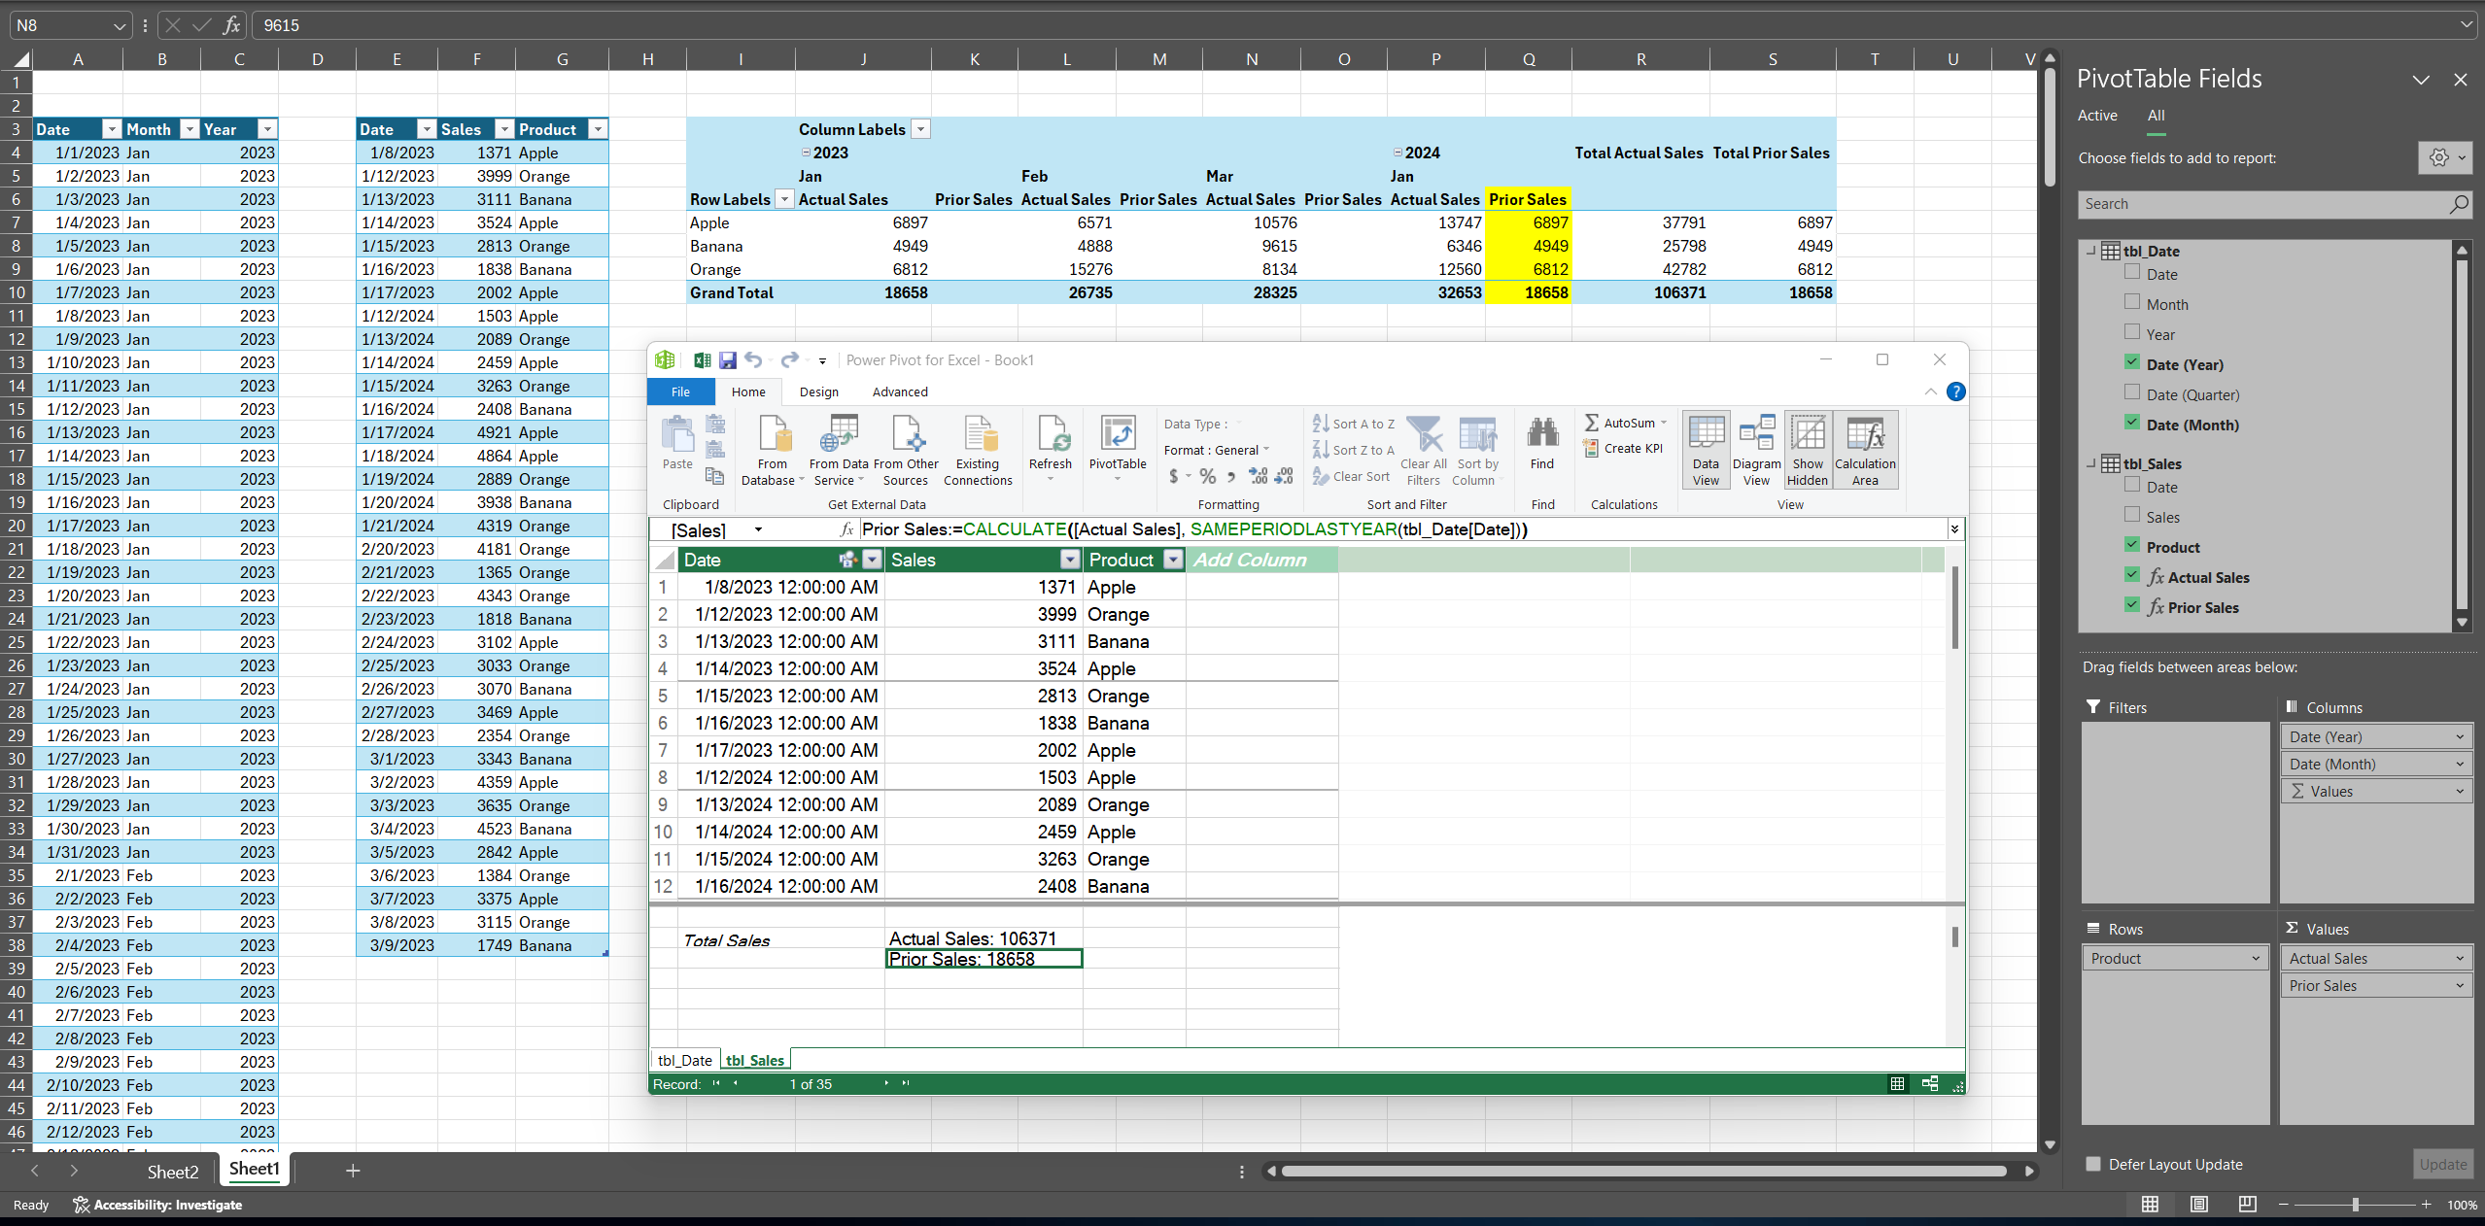Screen dimensions: 2485x1226
Task: Check tbl_Date Month field
Action: (x=2132, y=302)
